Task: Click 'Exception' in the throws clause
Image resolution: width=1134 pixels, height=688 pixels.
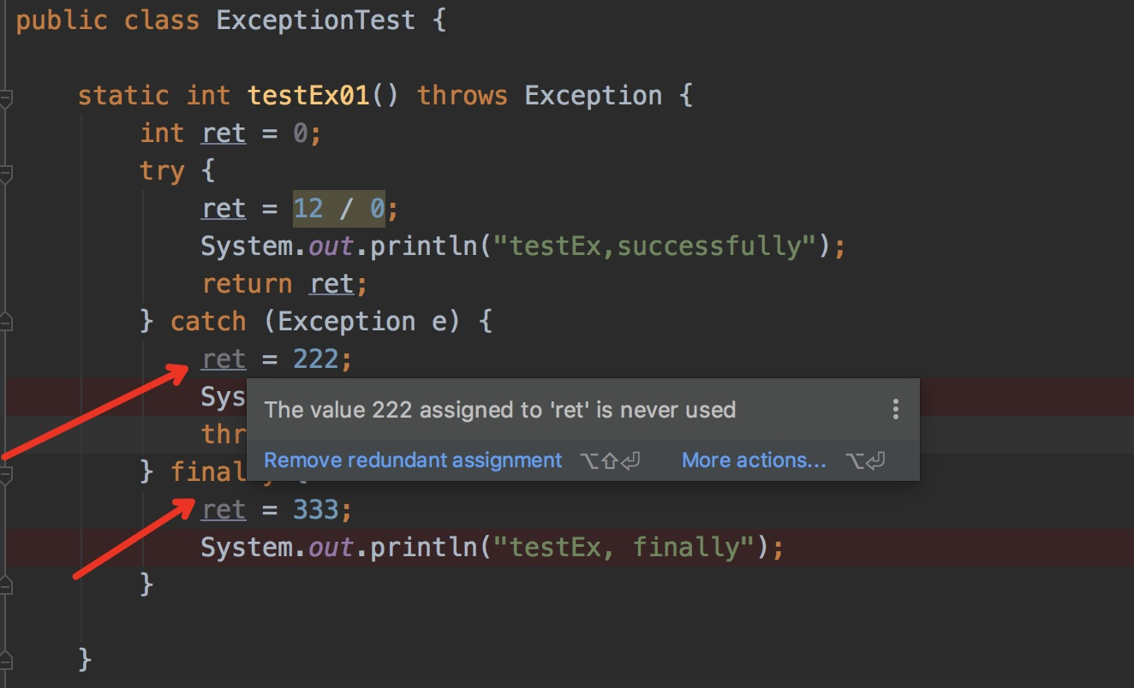Action: pos(593,95)
